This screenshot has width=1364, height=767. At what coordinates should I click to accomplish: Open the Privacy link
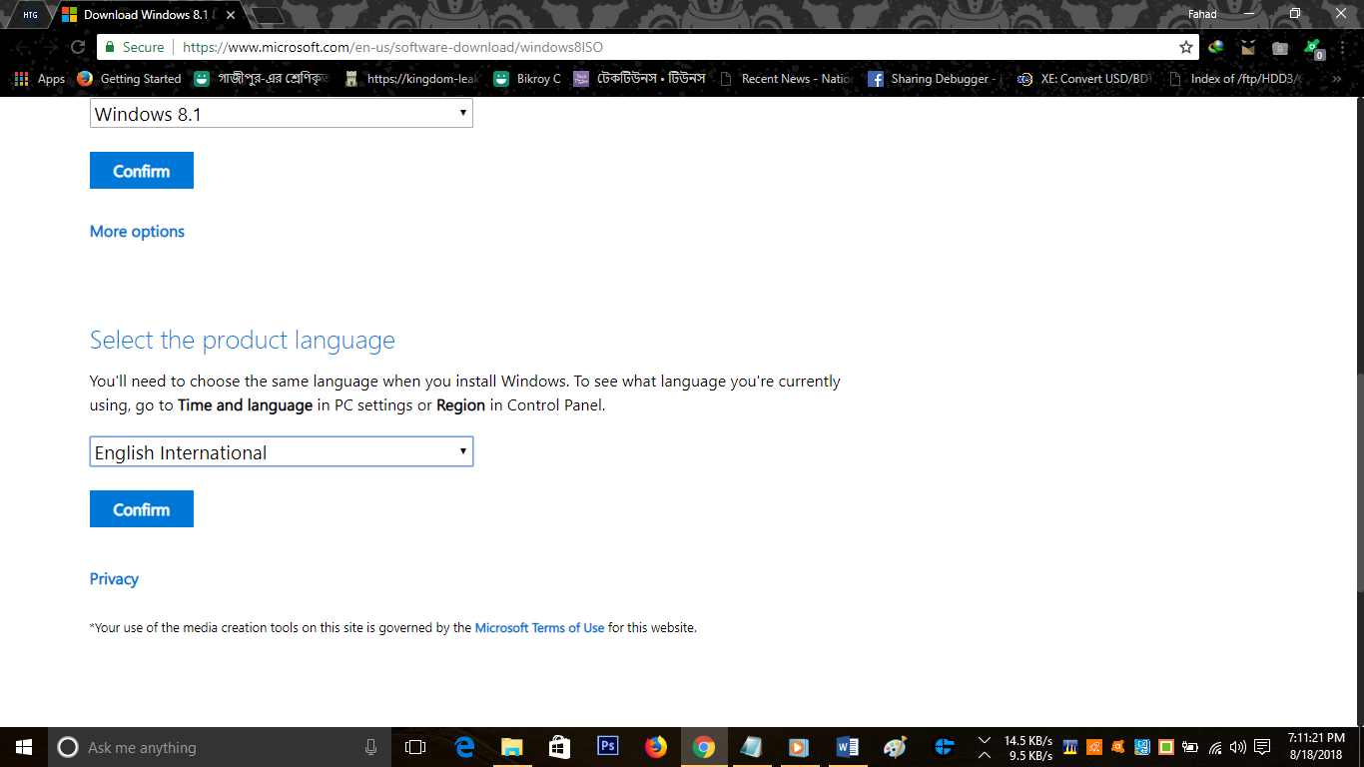click(114, 579)
